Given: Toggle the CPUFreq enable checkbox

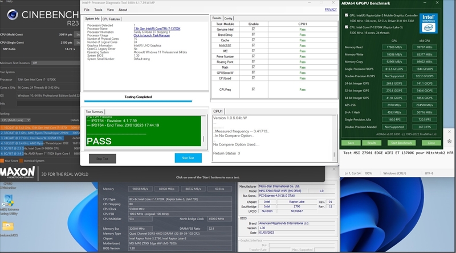Looking at the screenshot, I should 253,89.
